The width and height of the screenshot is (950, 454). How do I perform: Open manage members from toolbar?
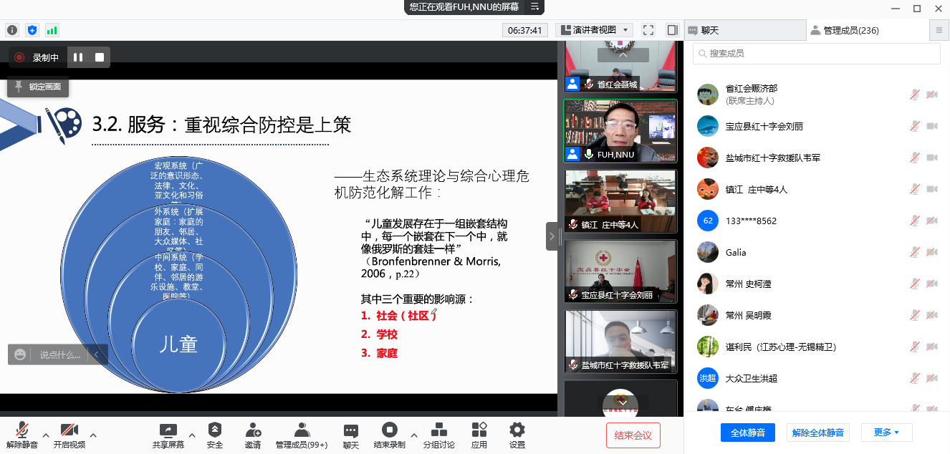[302, 435]
